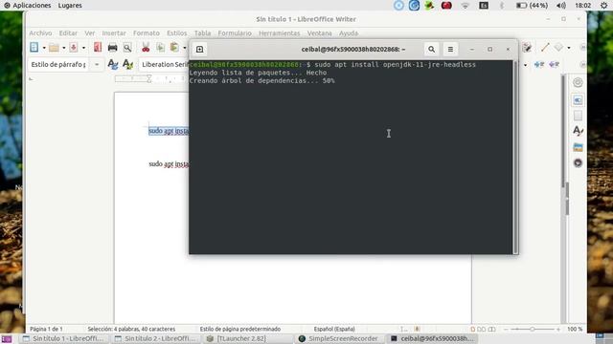Click the 100 % zoom level

coord(575,329)
